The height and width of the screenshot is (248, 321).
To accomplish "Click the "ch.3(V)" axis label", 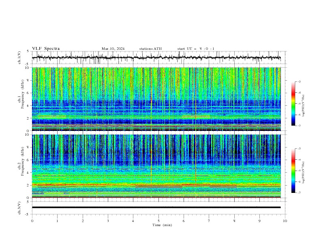I will tap(19, 208).
